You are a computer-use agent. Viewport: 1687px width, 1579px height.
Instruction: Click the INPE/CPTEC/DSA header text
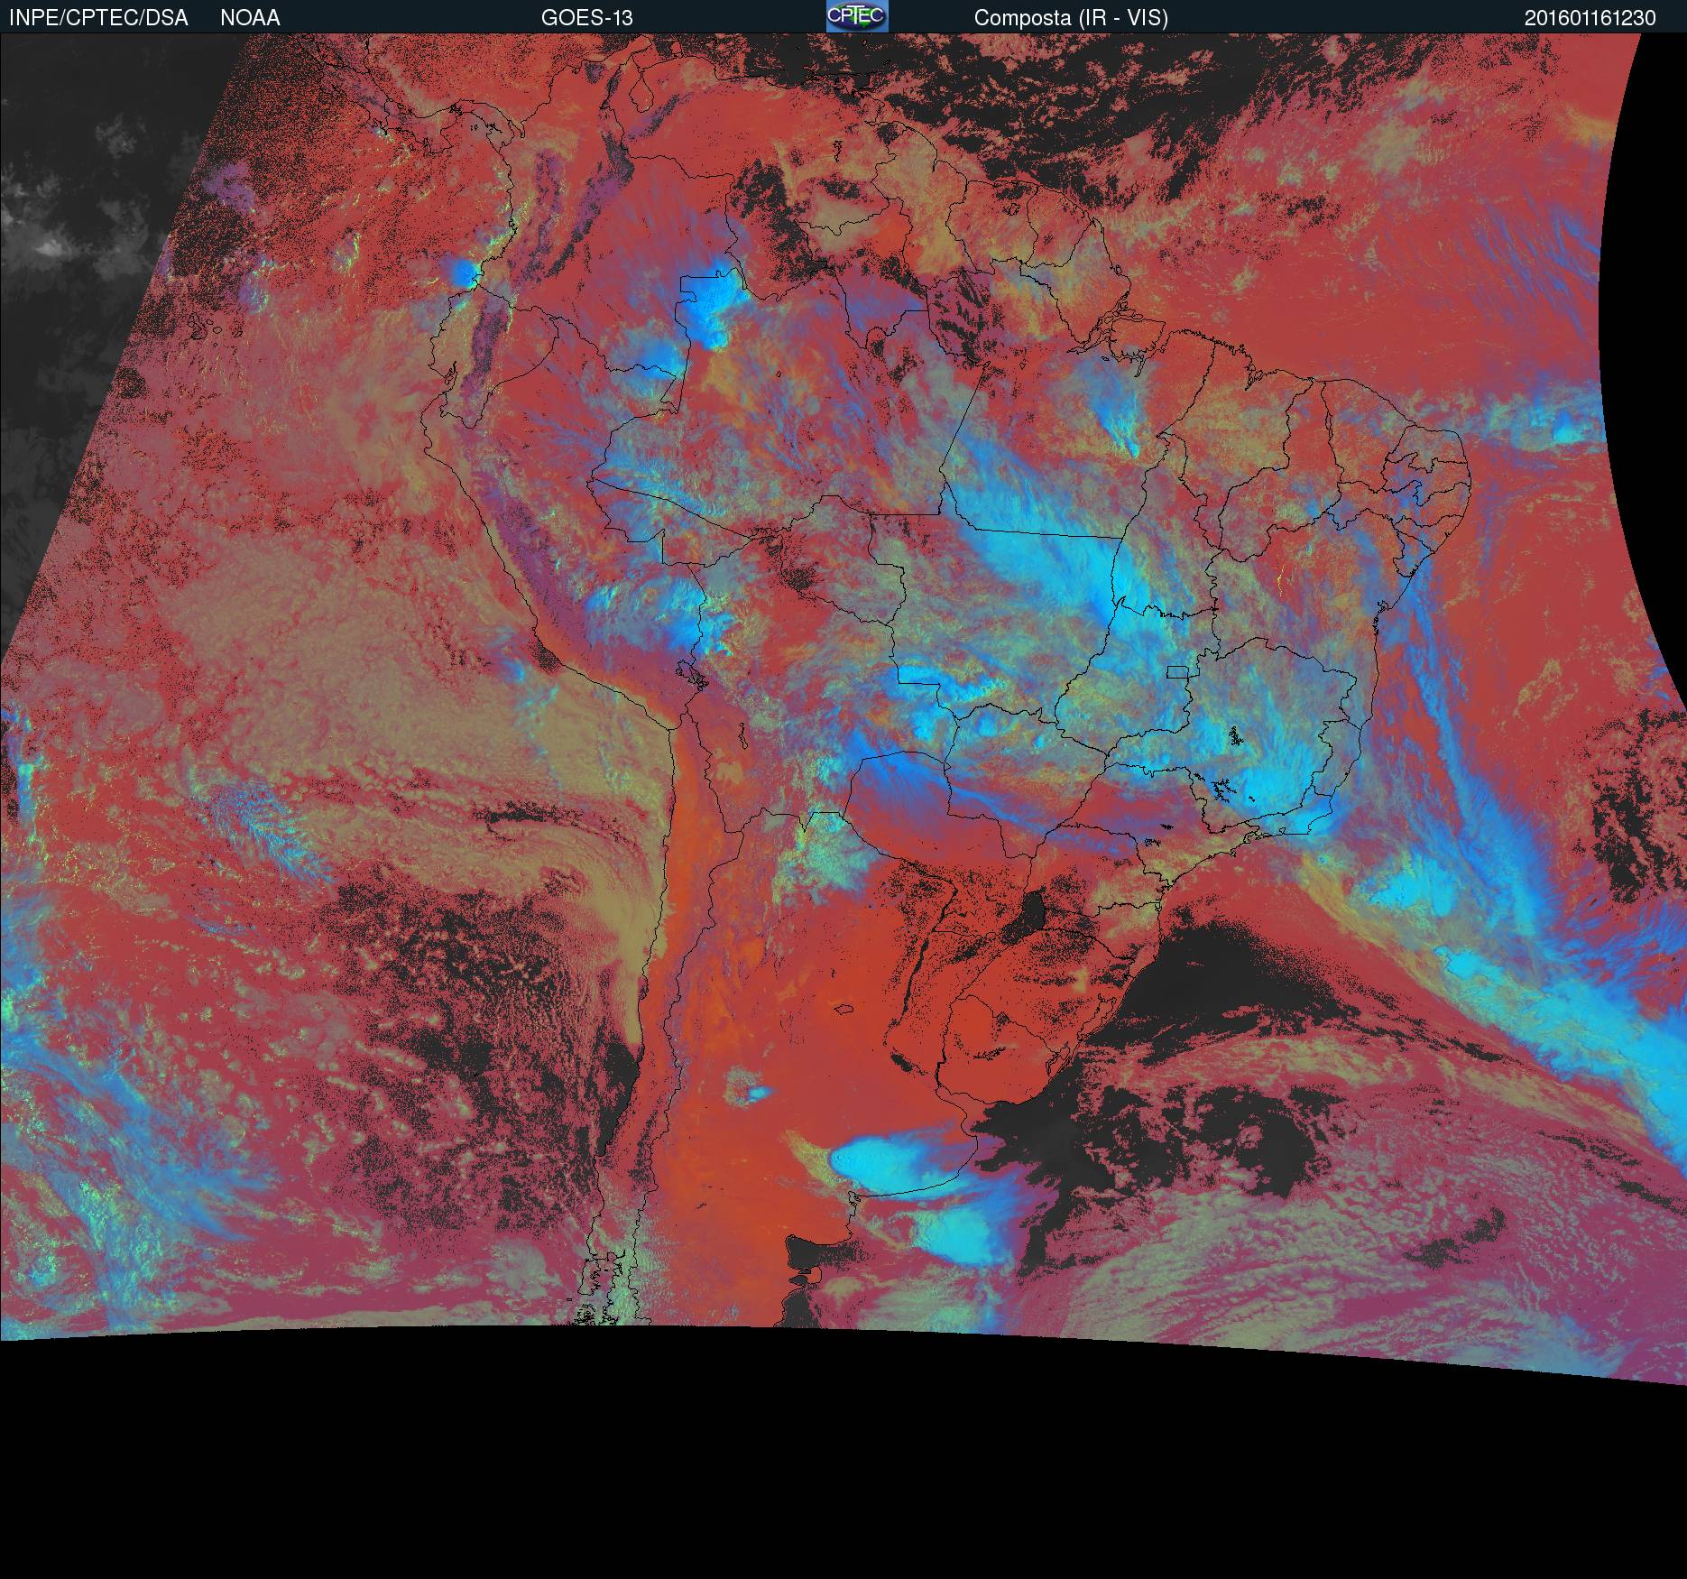98,18
